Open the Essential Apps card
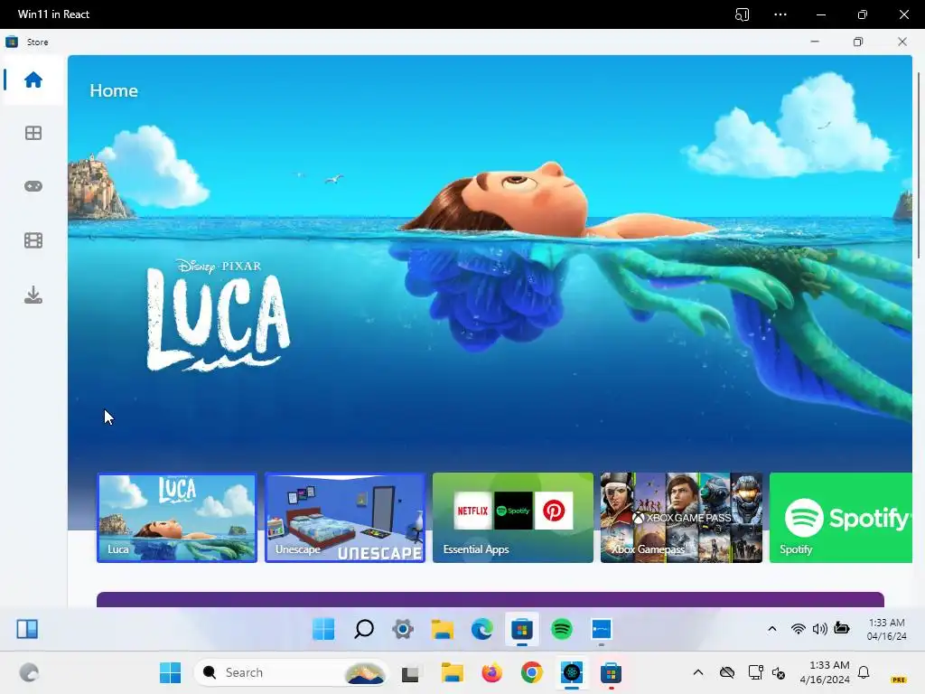 click(513, 518)
